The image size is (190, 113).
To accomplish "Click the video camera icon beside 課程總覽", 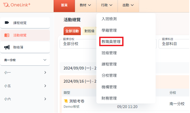I will click(x=7, y=23).
